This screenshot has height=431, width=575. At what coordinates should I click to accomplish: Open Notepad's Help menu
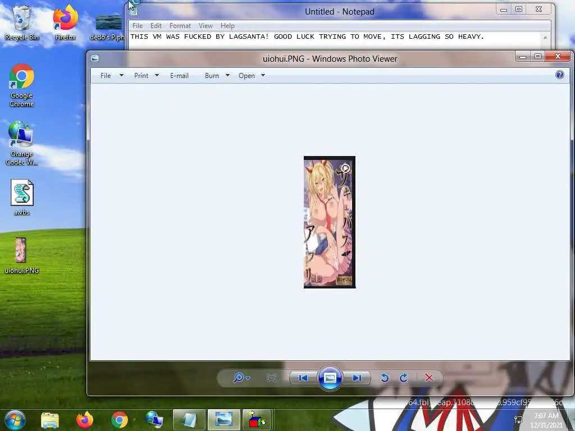click(227, 26)
